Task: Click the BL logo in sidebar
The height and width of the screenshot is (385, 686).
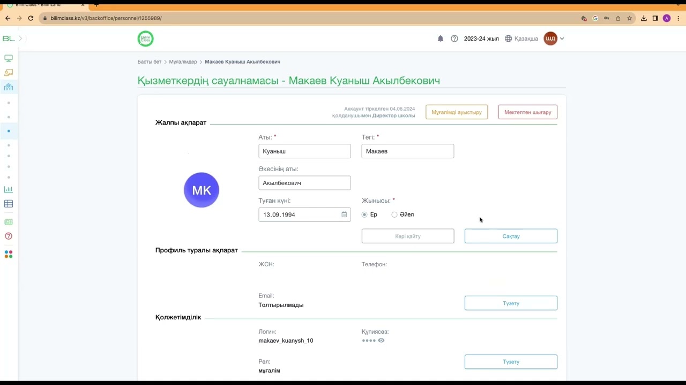Action: [x=9, y=38]
